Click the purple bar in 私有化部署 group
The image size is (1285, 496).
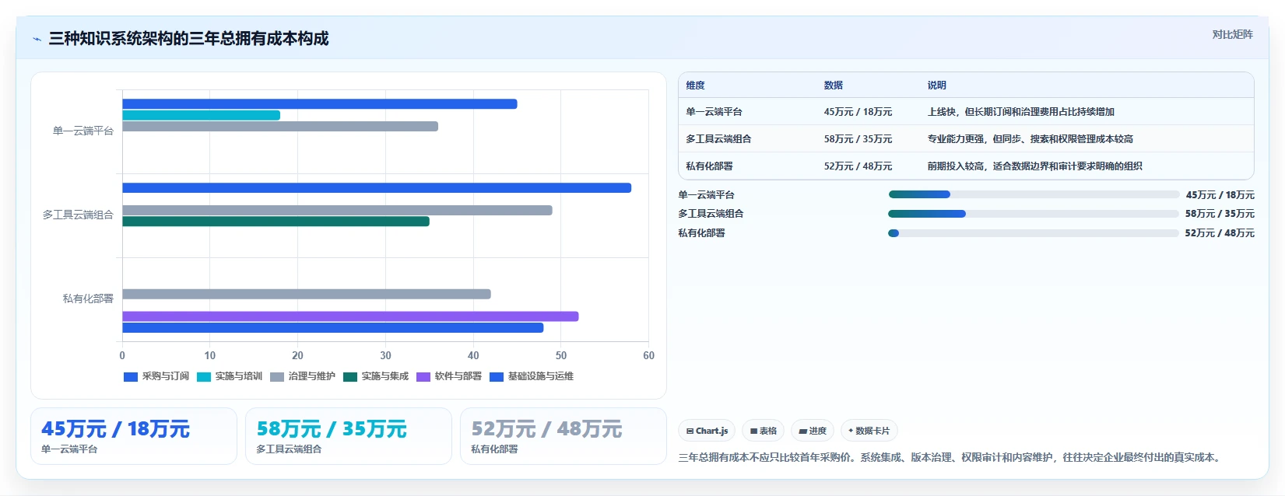pos(350,316)
